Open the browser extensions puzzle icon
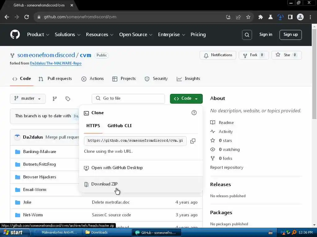The width and height of the screenshot is (317, 237). (261, 17)
